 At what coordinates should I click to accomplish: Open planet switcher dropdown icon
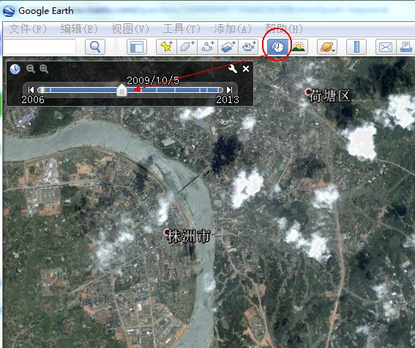coord(327,47)
